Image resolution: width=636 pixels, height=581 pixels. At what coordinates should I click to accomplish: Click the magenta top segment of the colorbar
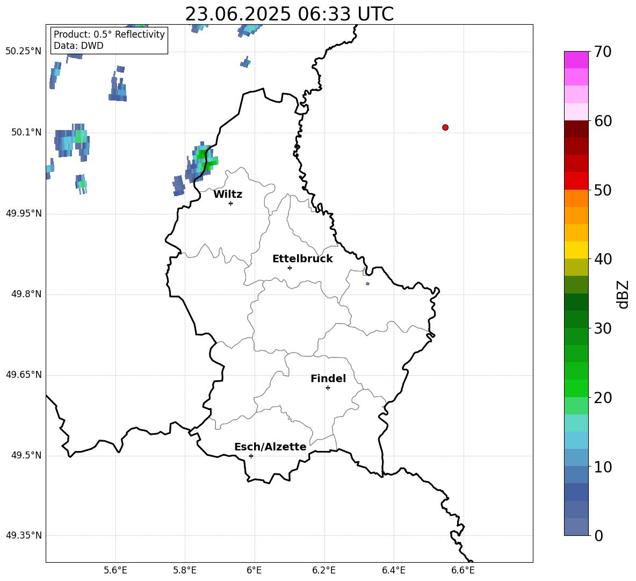click(x=576, y=60)
